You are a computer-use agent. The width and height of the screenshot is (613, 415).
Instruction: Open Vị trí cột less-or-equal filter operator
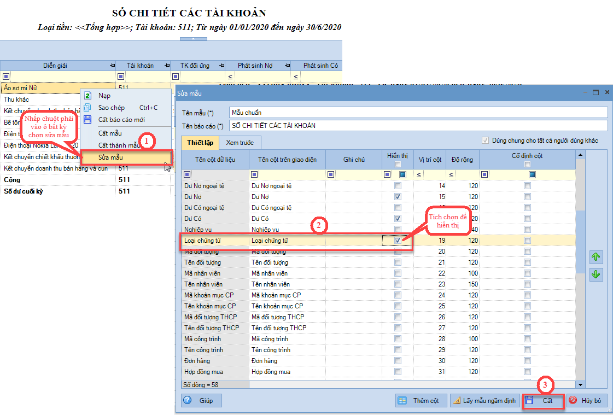[419, 174]
